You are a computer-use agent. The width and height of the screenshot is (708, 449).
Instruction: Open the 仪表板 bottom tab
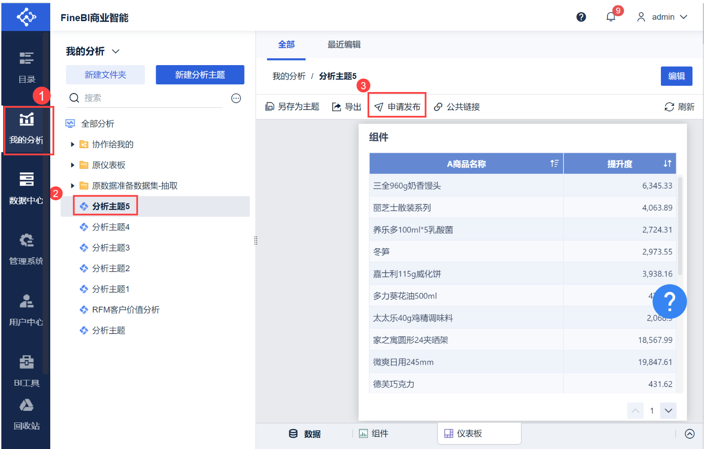coord(479,434)
